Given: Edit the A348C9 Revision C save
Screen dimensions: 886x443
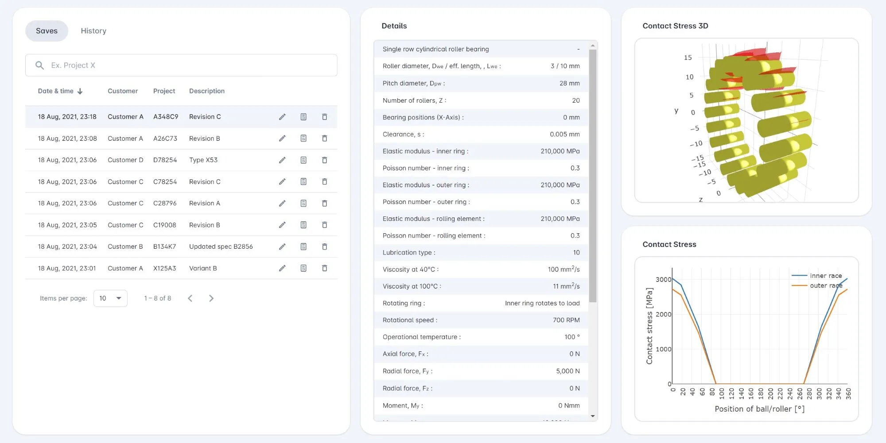Looking at the screenshot, I should (x=282, y=117).
